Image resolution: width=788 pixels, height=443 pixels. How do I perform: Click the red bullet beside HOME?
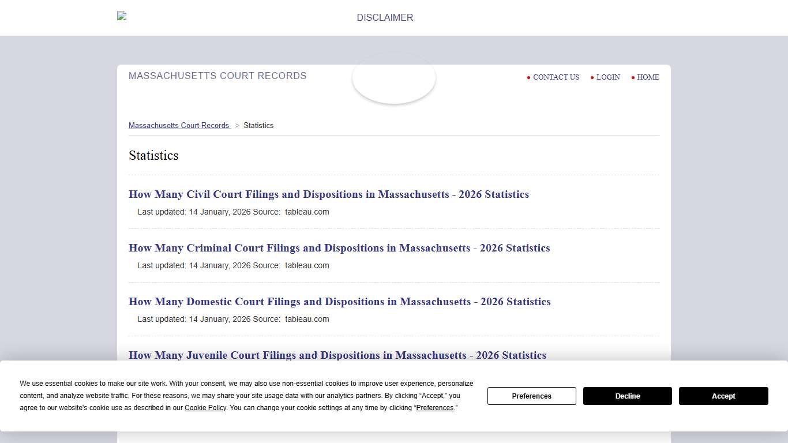633,77
